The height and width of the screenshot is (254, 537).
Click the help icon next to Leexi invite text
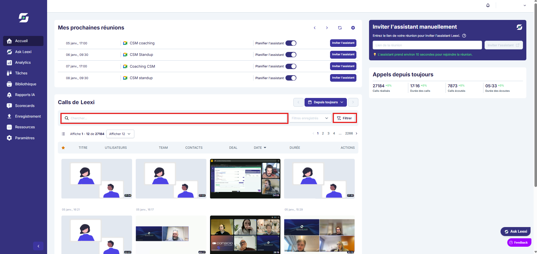tap(464, 36)
